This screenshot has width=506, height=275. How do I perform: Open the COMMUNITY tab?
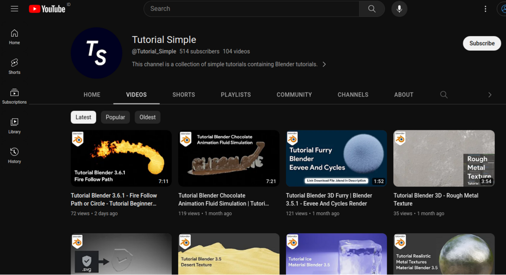[294, 95]
